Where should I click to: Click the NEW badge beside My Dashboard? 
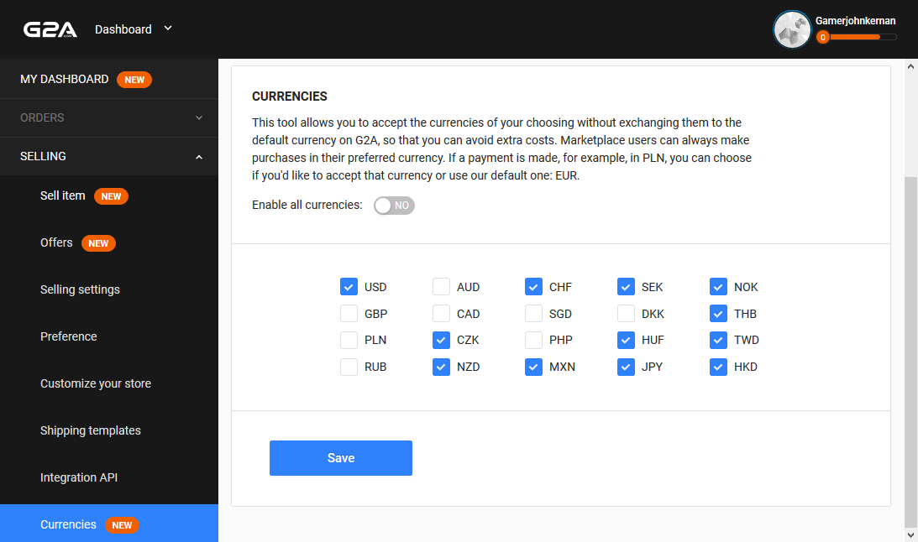[x=134, y=80]
